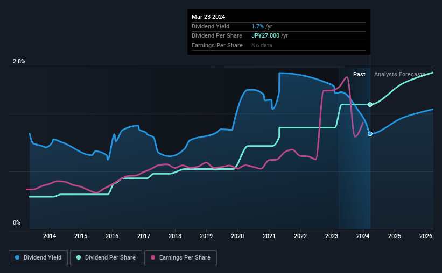This screenshot has width=442, height=273.
Task: Click the 2017 x-axis label
Action: pyautogui.click(x=144, y=236)
